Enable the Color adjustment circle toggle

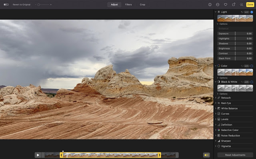tap(252, 66)
